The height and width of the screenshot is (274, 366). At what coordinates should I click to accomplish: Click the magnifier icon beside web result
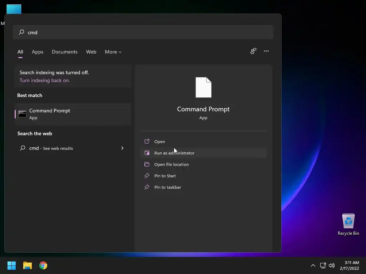coord(23,148)
